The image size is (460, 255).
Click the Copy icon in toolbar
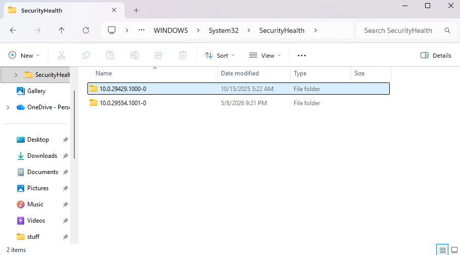coord(85,55)
